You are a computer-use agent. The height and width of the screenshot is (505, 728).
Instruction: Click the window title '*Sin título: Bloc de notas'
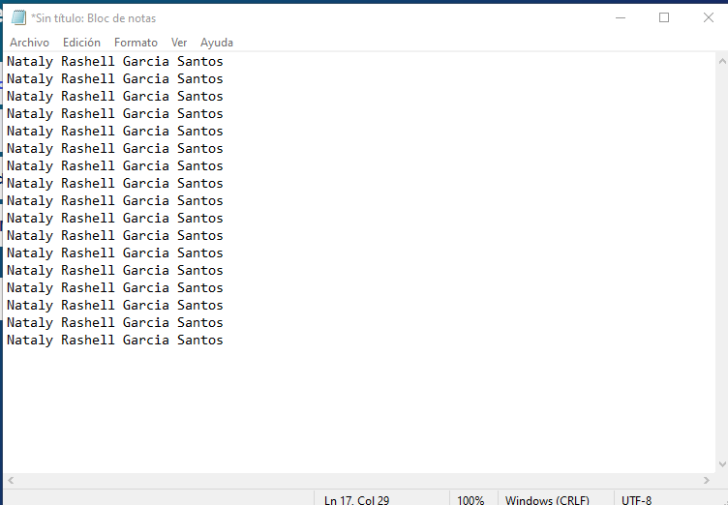[x=93, y=18]
